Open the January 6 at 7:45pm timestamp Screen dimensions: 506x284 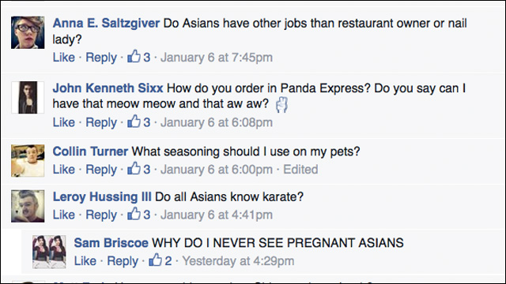tap(217, 58)
